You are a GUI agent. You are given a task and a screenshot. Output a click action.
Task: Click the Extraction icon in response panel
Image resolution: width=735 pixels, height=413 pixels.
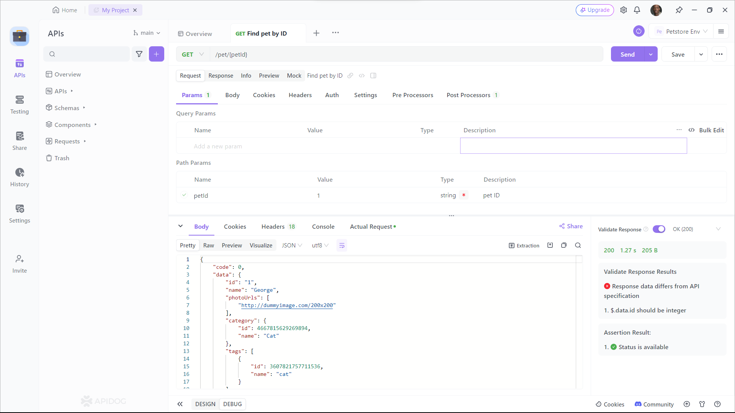click(512, 245)
